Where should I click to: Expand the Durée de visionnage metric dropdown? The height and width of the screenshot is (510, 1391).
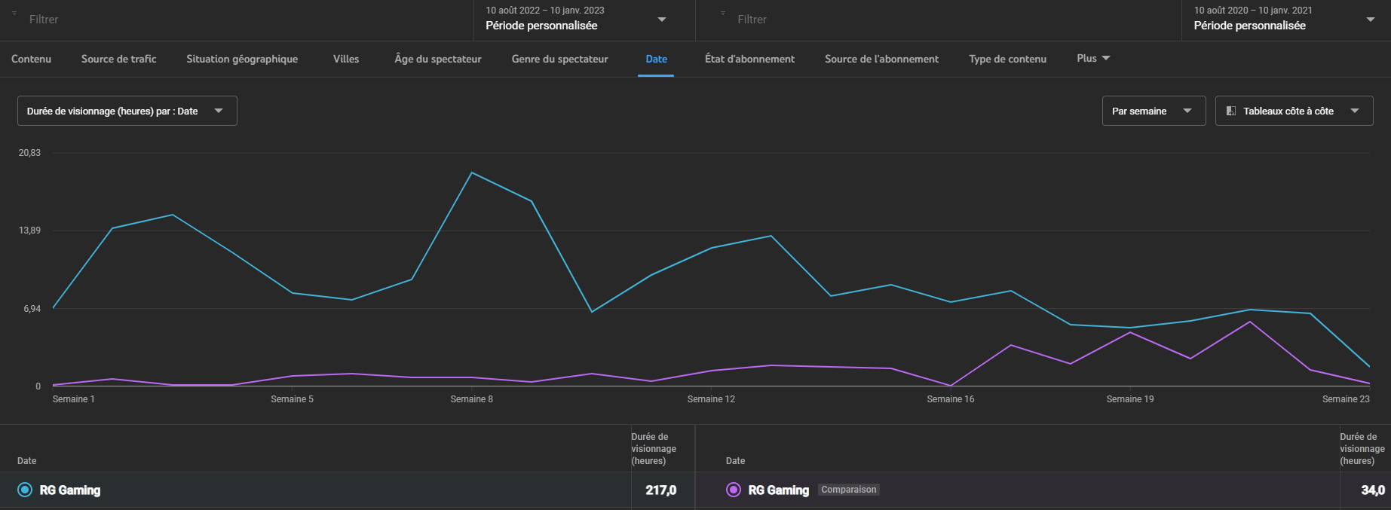pos(127,111)
